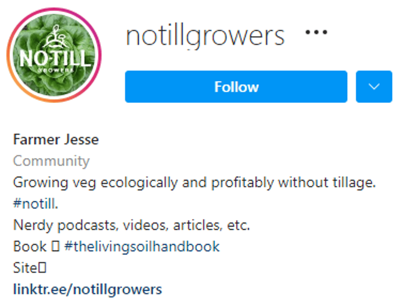The width and height of the screenshot is (403, 307).
Task: Click the pointing emoji next to Site
Action: pyautogui.click(x=43, y=268)
